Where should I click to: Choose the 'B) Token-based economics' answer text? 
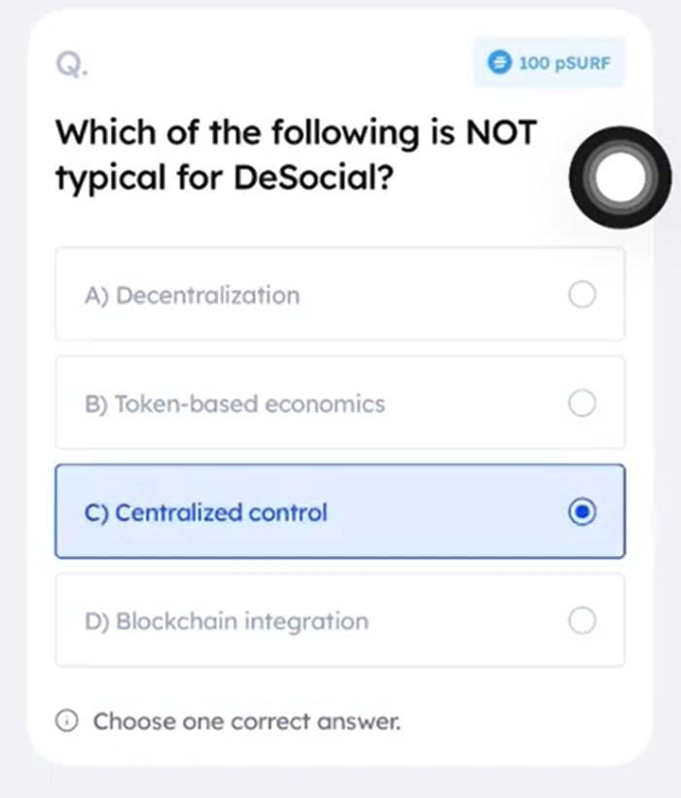tap(235, 404)
